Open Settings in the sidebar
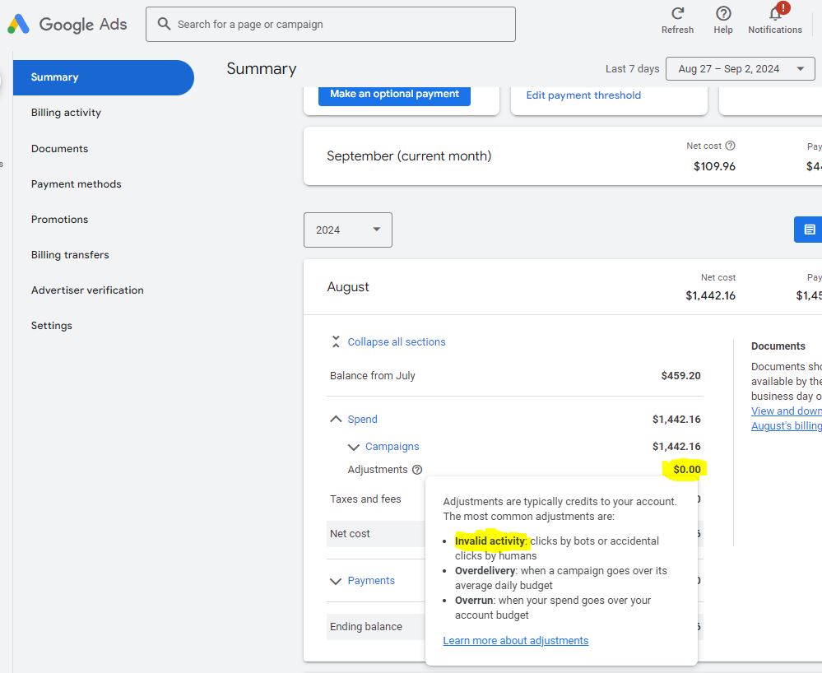 tap(51, 326)
